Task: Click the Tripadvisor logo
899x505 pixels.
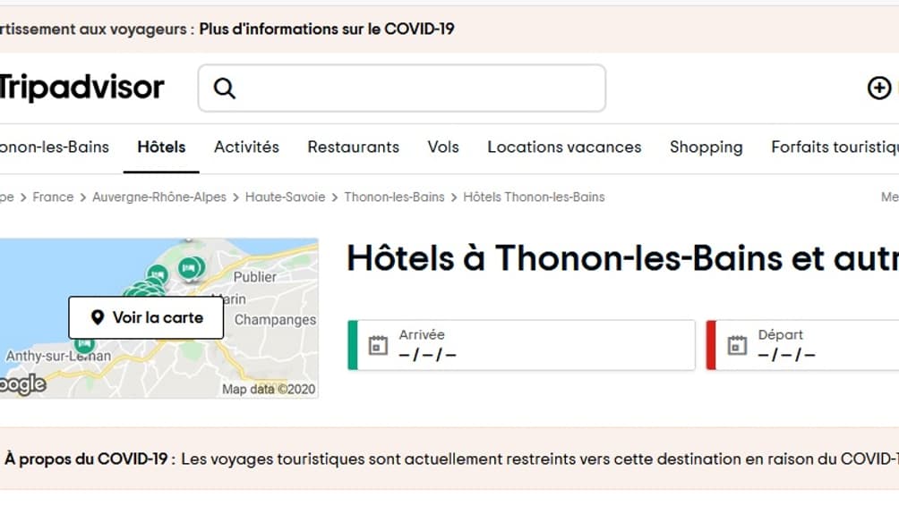Action: pyautogui.click(x=81, y=88)
